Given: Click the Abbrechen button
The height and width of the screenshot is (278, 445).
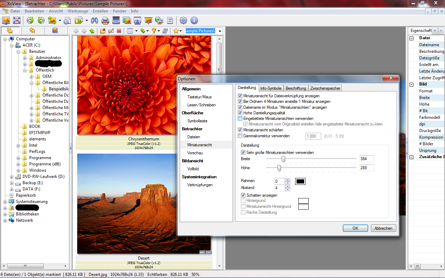Looking at the screenshot, I should click(x=383, y=228).
